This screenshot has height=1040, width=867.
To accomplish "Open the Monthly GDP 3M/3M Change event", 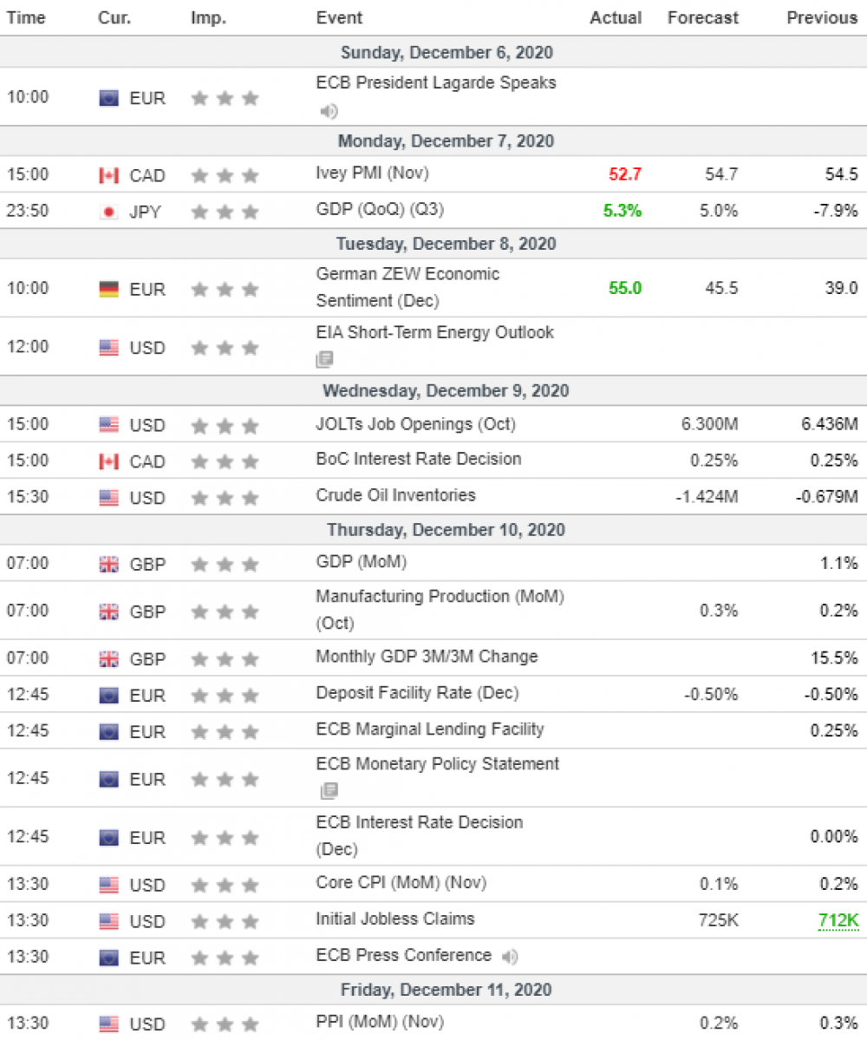I will click(x=427, y=657).
